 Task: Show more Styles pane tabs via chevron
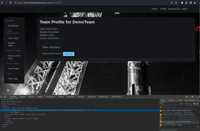click(x=198, y=100)
